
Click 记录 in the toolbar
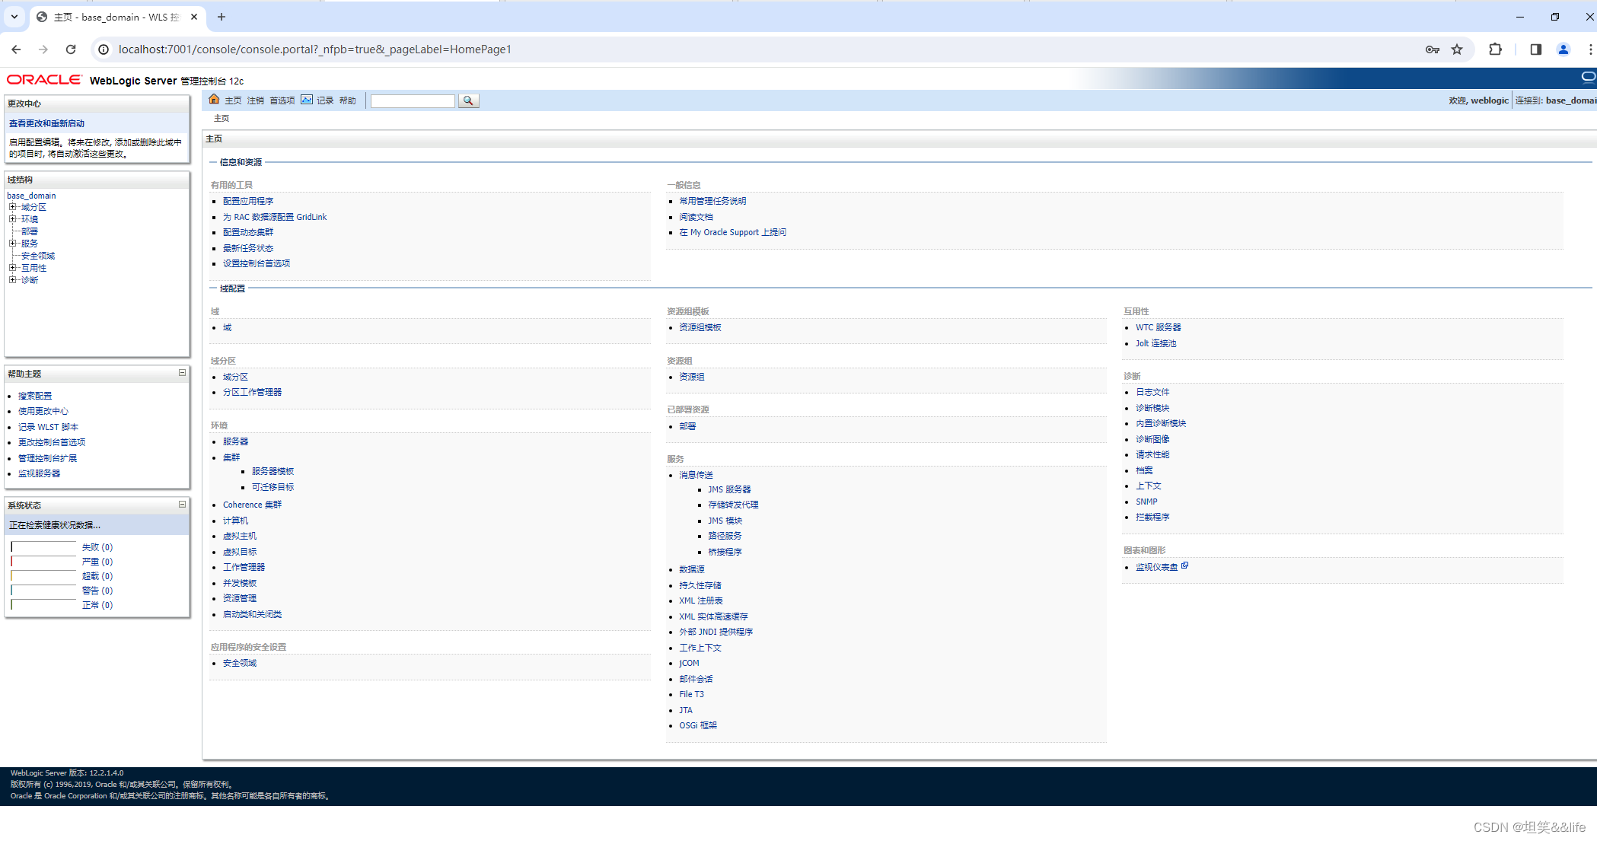325,100
